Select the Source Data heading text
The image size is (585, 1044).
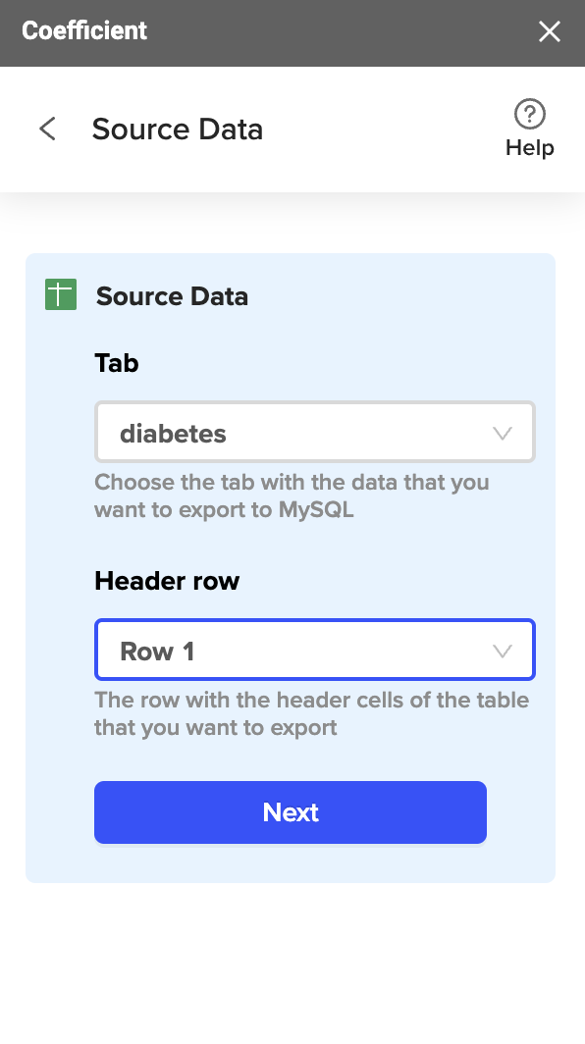click(x=178, y=129)
